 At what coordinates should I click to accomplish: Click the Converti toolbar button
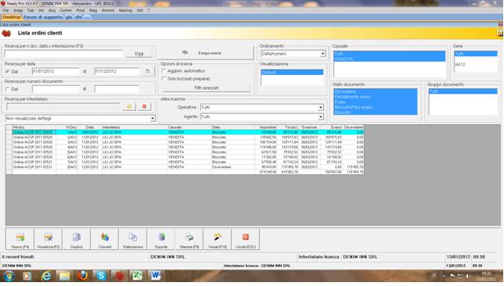105,239
